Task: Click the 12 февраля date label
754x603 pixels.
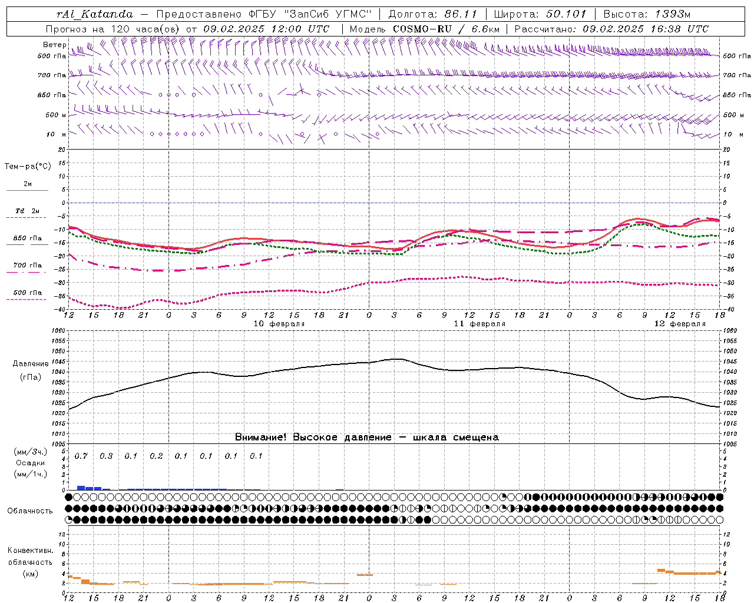Action: coord(680,324)
